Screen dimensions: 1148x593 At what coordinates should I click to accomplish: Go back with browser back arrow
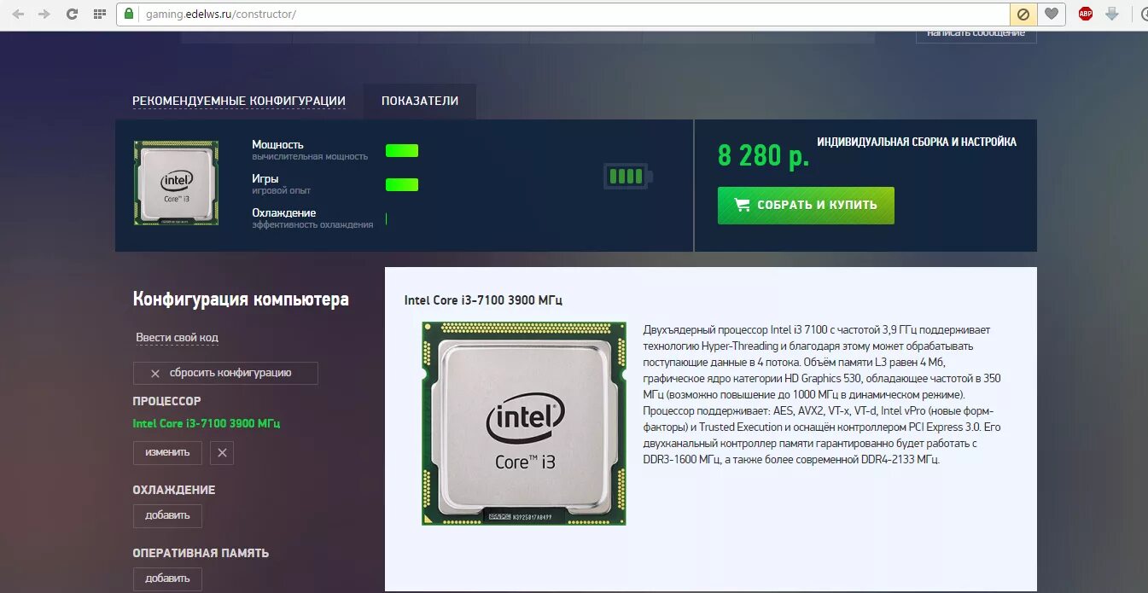tap(18, 14)
